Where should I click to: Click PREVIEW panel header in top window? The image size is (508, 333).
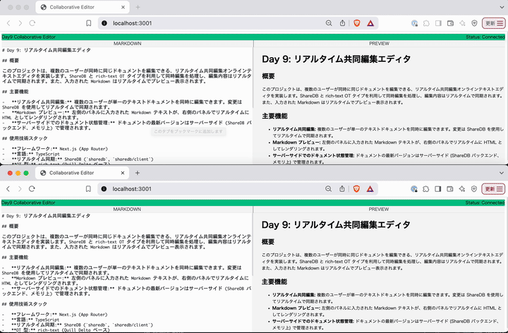coord(380,44)
